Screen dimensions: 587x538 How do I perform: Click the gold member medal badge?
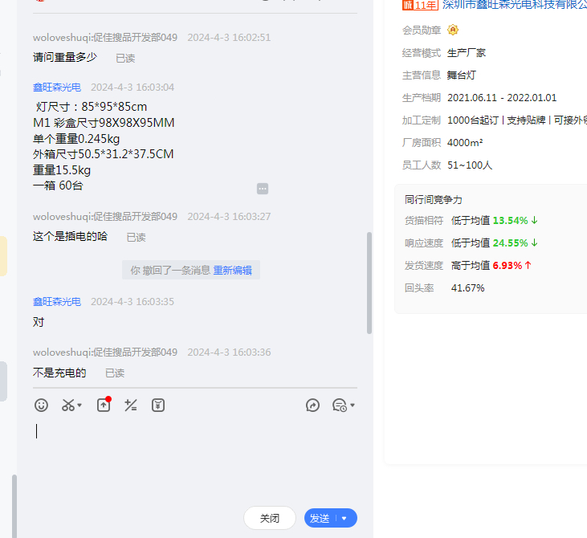[x=453, y=30]
